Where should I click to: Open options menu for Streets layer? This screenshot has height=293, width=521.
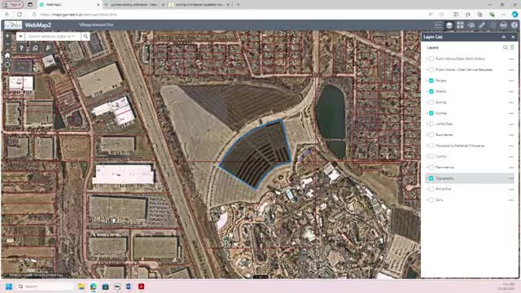point(511,91)
